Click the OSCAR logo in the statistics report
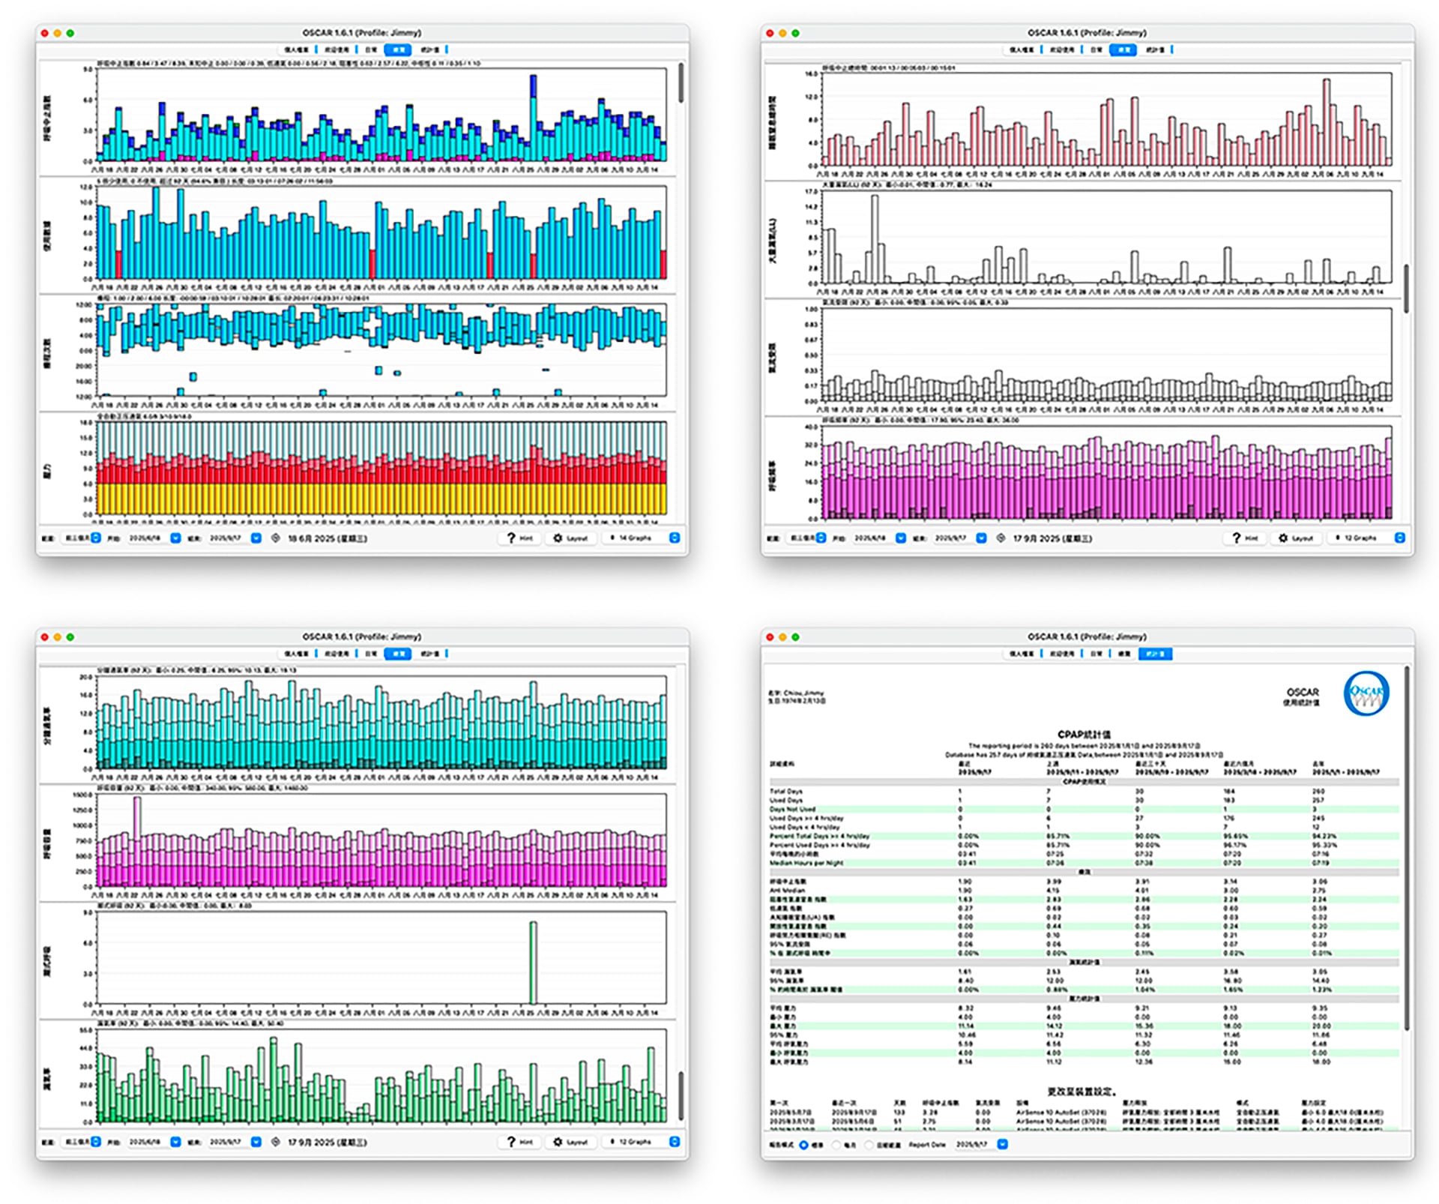This screenshot has width=1439, height=1204. [x=1366, y=693]
